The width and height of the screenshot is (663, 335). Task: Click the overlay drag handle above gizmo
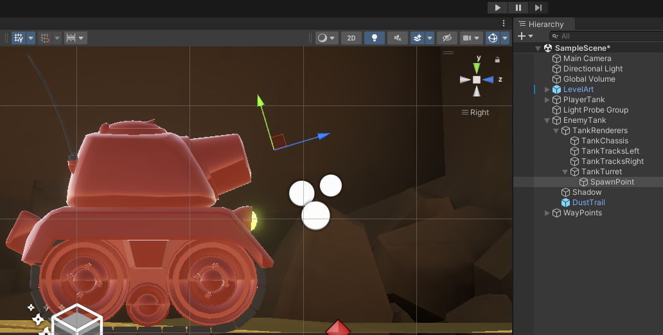[448, 53]
